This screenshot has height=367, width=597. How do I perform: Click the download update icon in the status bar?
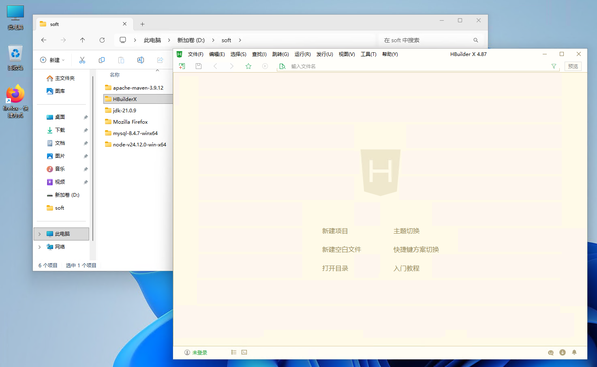563,352
